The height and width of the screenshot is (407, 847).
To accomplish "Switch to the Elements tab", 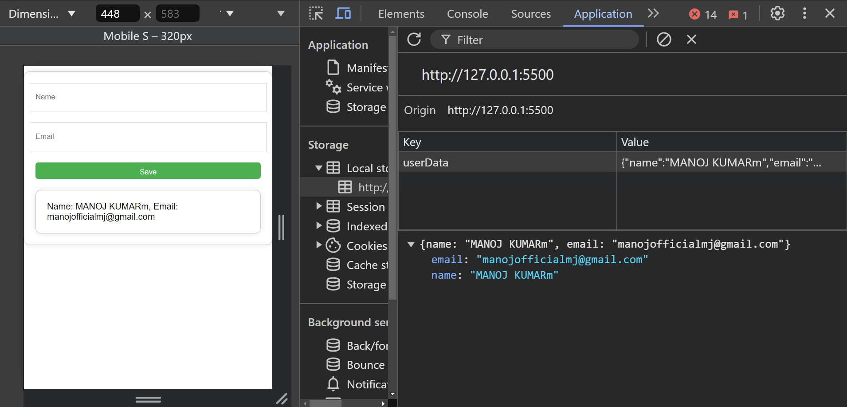I will coord(401,14).
